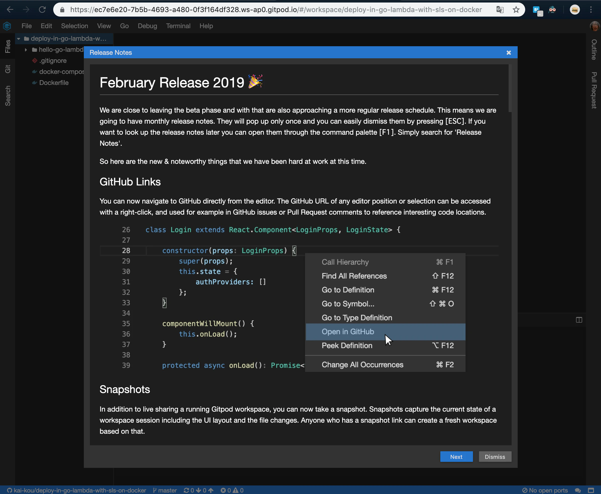Select the Files side tab
The width and height of the screenshot is (601, 494).
click(7, 46)
